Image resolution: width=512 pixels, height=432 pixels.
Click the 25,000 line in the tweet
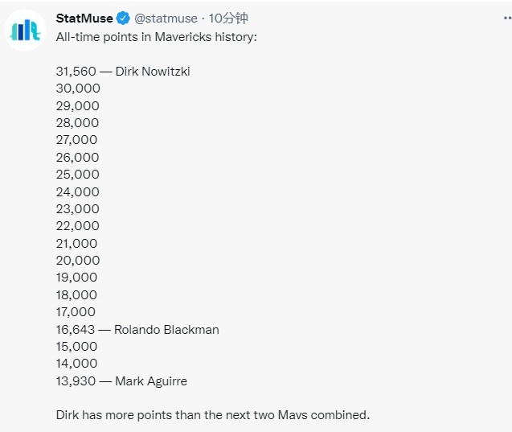78,175
